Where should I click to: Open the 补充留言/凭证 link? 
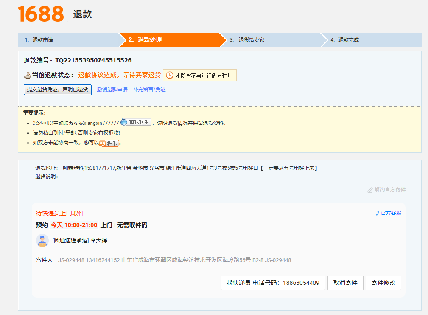(x=149, y=90)
